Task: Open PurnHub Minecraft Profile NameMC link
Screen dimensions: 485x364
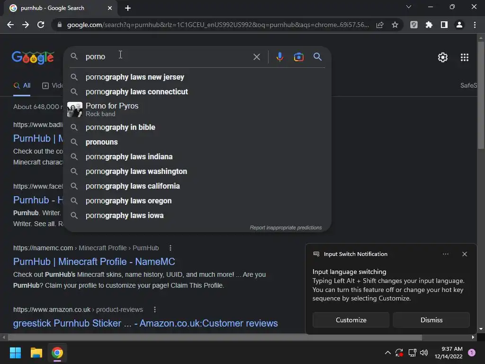Action: click(94, 262)
